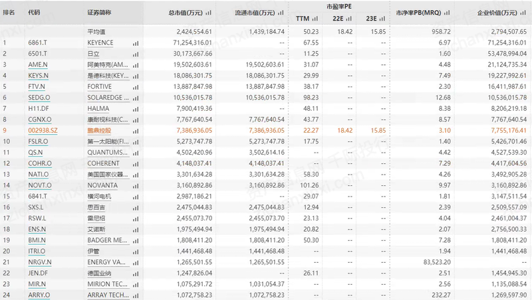
Task: Open chart icon in 雷尼绍 row
Action: tap(136, 219)
